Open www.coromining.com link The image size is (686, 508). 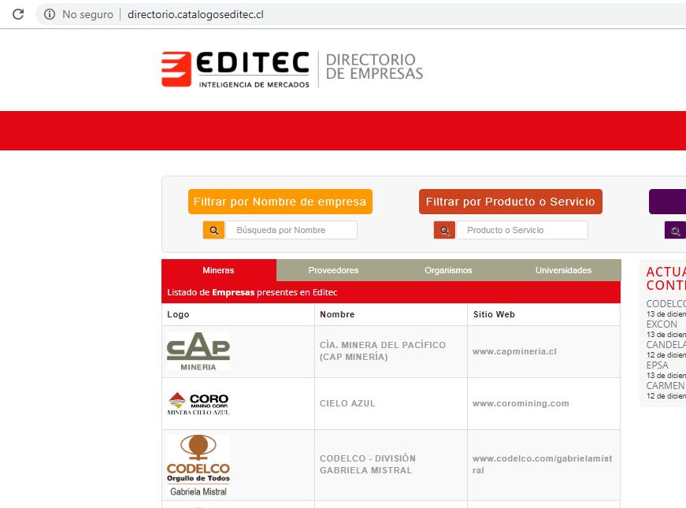tap(521, 403)
